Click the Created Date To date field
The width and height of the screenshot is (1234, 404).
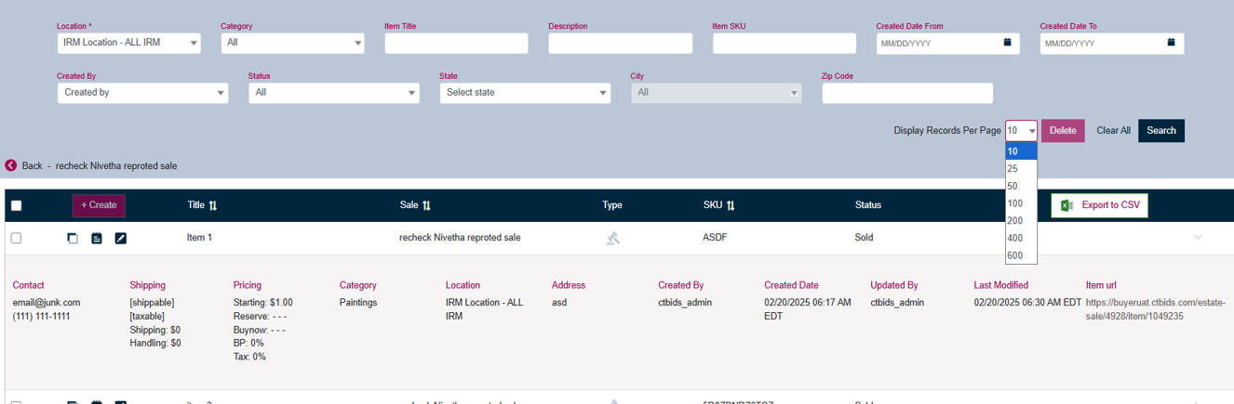(x=1111, y=43)
